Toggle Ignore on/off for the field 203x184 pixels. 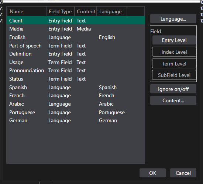pyautogui.click(x=173, y=89)
